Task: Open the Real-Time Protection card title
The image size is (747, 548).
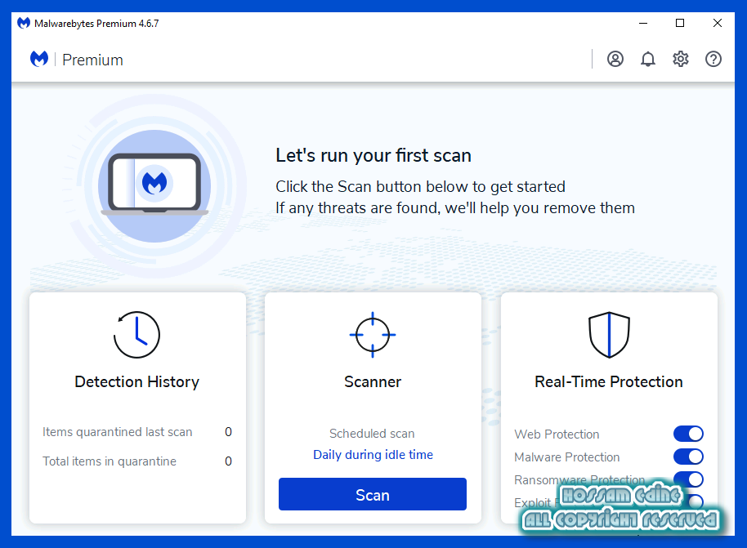Action: [609, 382]
